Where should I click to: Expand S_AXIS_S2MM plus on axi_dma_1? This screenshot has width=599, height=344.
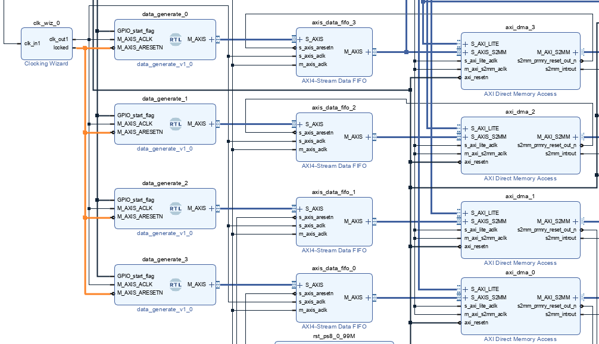pyautogui.click(x=465, y=221)
